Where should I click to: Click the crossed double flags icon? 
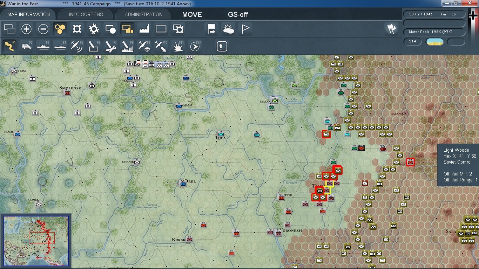click(x=391, y=29)
